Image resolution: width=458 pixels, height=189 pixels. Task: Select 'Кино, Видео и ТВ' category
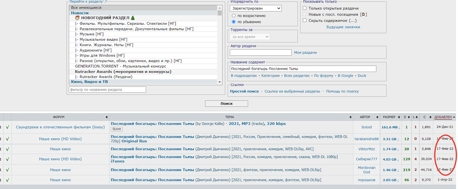click(x=143, y=82)
